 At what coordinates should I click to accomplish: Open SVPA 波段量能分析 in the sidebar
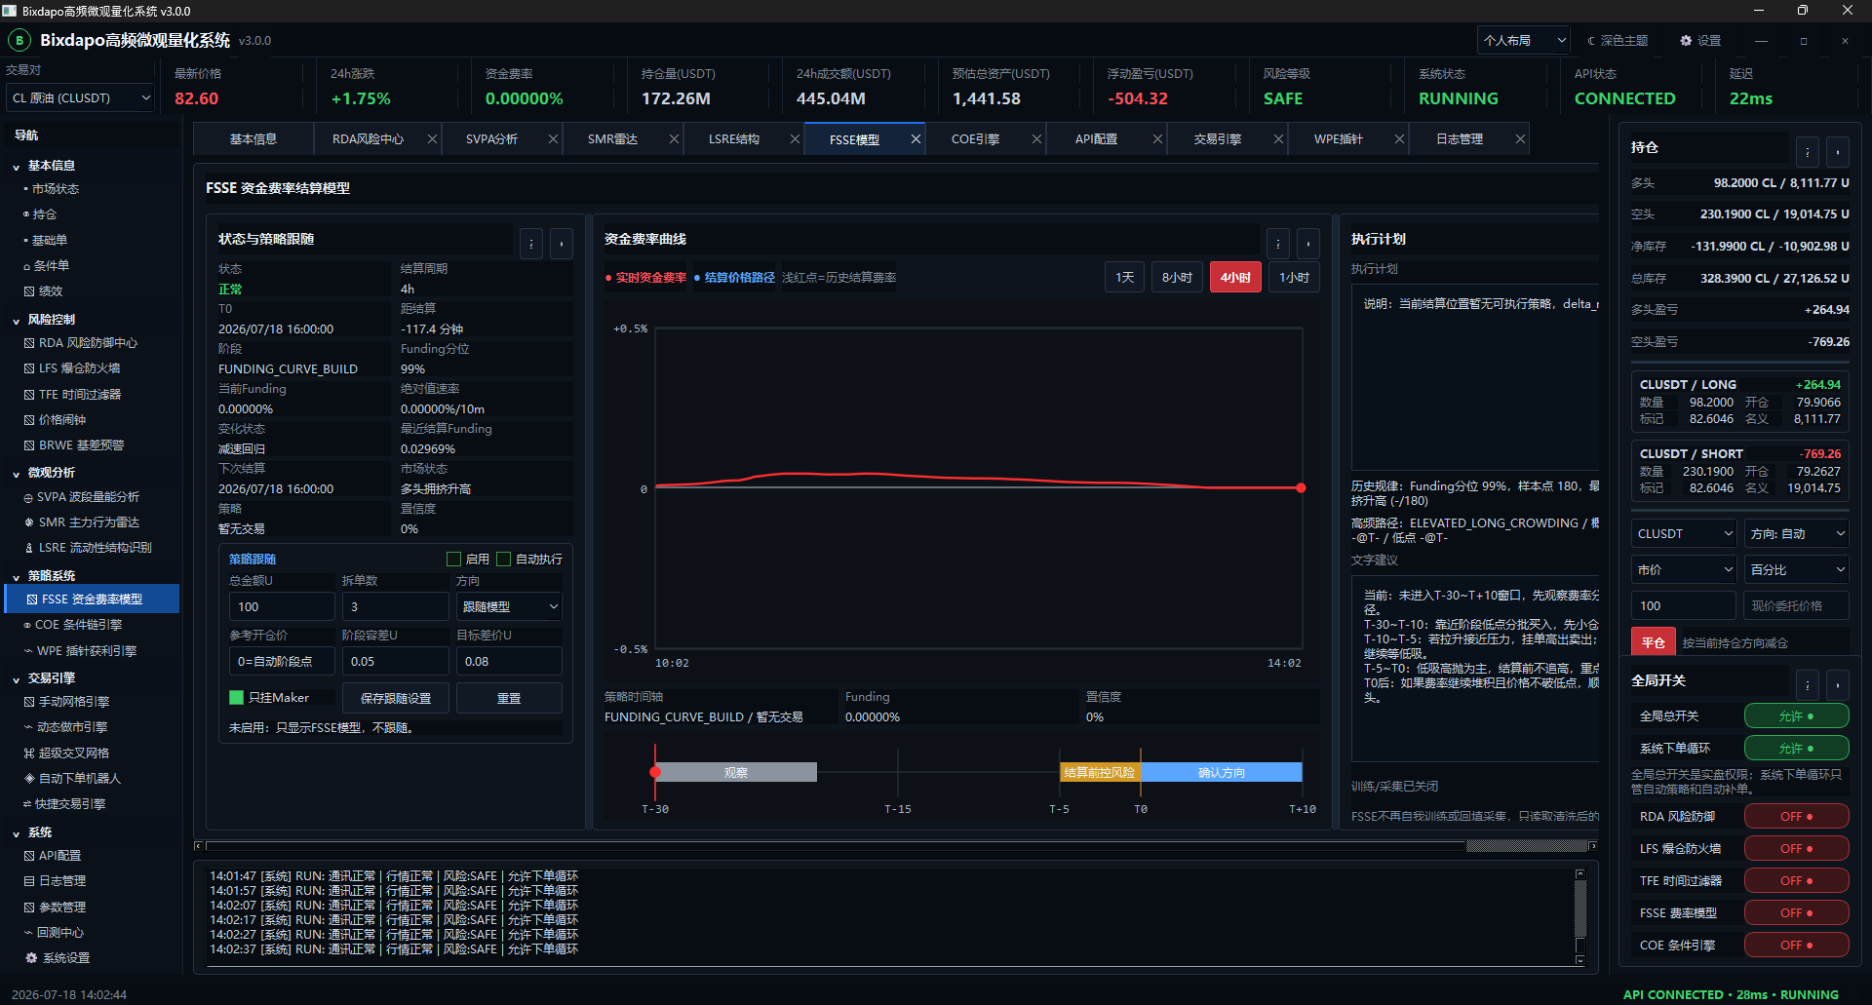click(x=81, y=497)
